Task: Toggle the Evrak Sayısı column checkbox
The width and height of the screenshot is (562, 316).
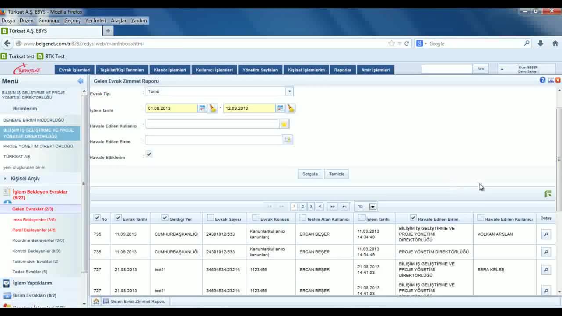Action: coord(210,218)
